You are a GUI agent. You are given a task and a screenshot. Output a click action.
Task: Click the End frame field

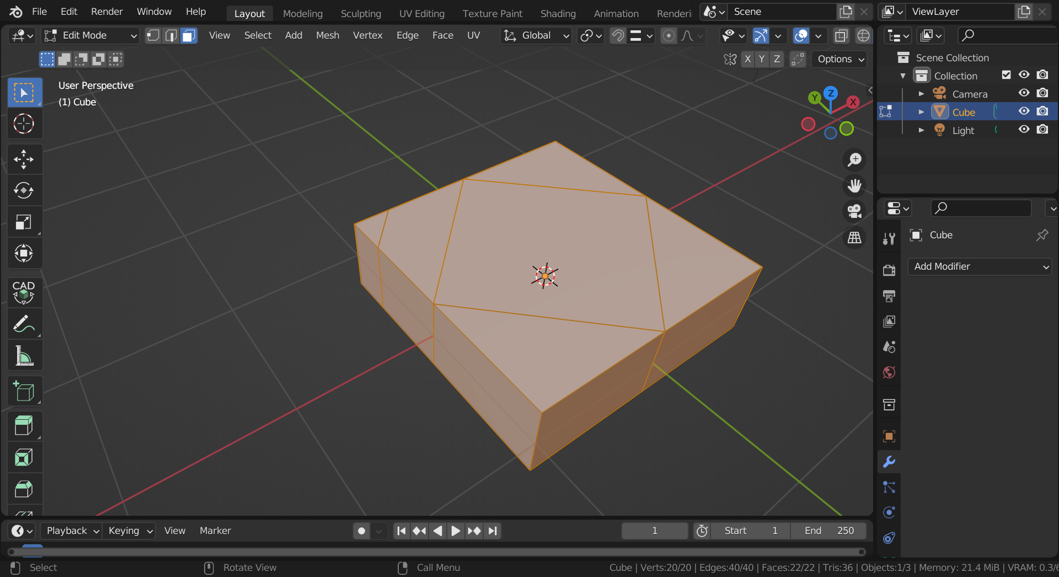pos(828,531)
